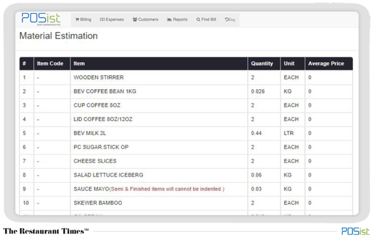
Task: Select the SALAD LETTUCE ICEBERG item
Action: (x=108, y=175)
